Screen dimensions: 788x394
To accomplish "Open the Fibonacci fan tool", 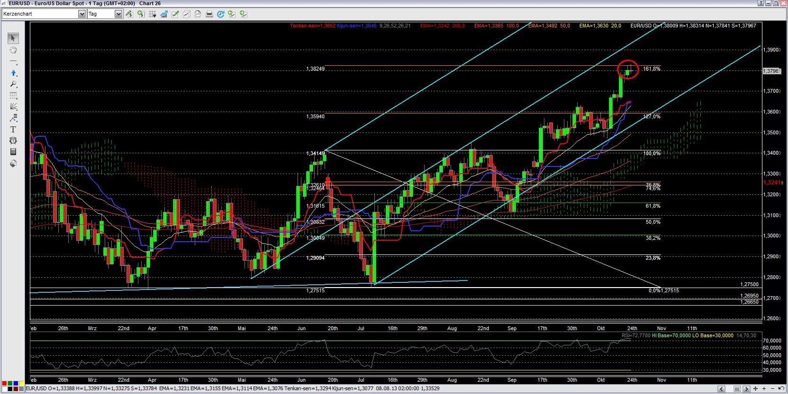I will pos(13,106).
